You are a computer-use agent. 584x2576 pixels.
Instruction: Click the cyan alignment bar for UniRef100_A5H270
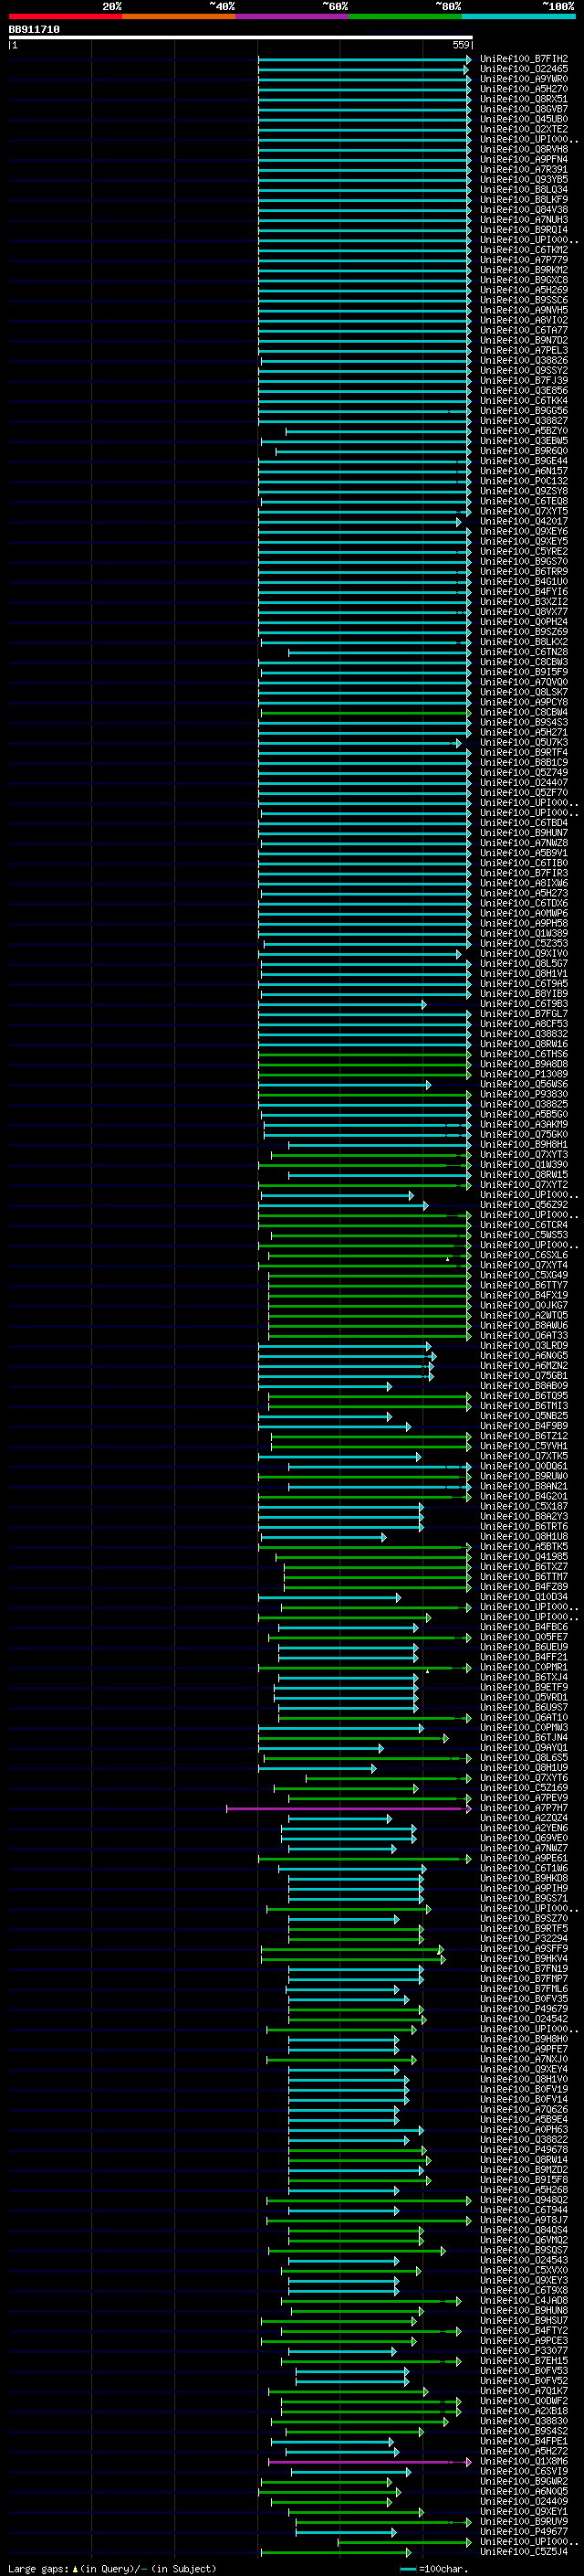(x=364, y=89)
